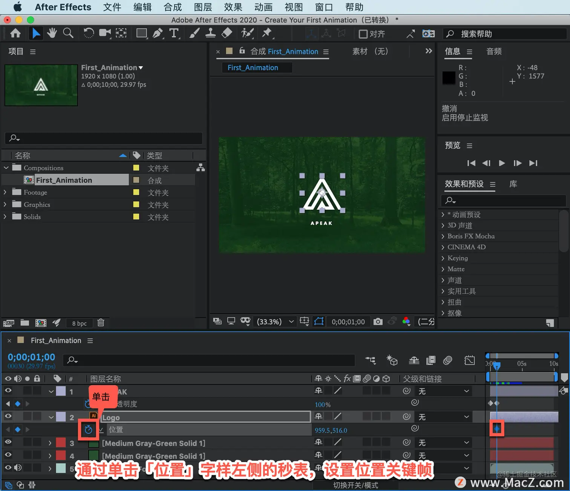This screenshot has width=570, height=491.
Task: Open the 动画 menu
Action: pos(263,7)
